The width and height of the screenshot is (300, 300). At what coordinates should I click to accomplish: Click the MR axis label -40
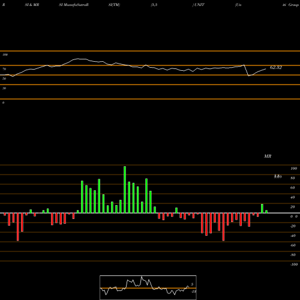[293, 236]
